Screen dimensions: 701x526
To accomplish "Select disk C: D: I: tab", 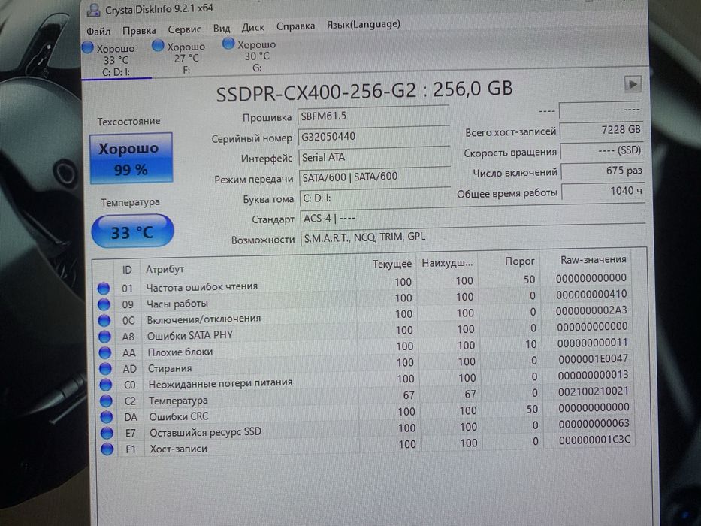I will 115,60.
